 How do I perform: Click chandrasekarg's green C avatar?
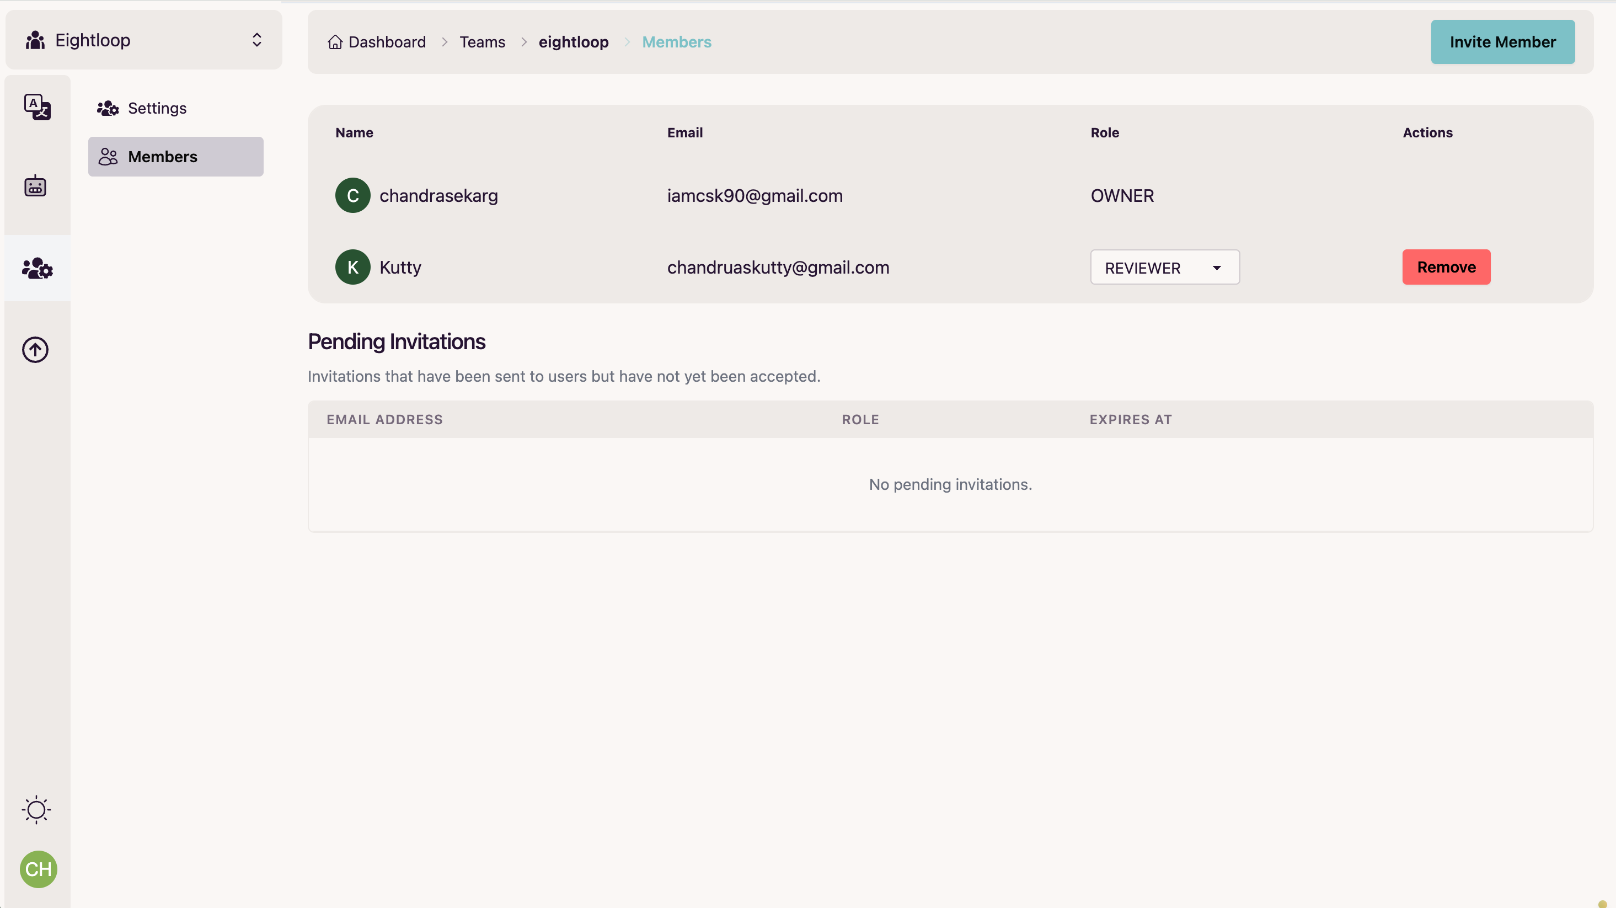click(x=352, y=195)
